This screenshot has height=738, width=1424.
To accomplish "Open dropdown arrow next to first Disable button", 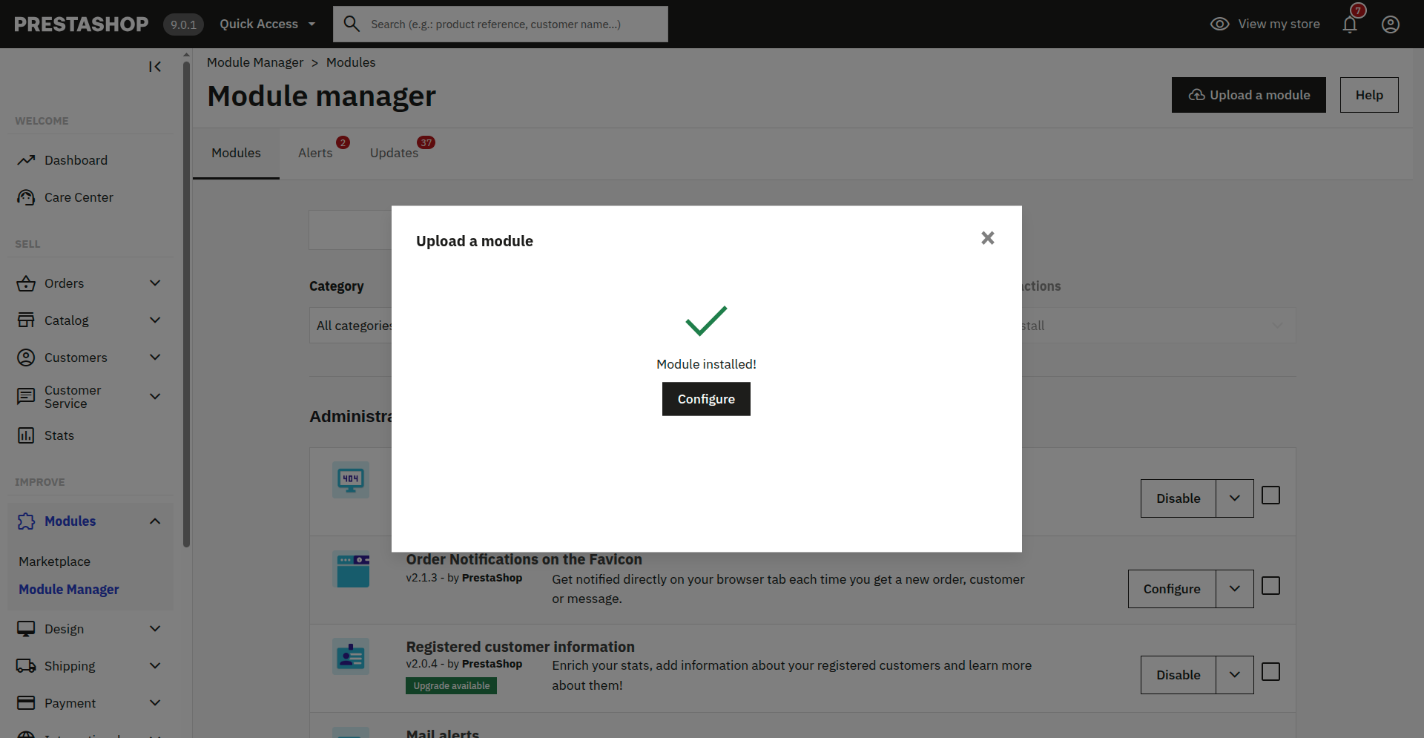I will click(x=1235, y=498).
